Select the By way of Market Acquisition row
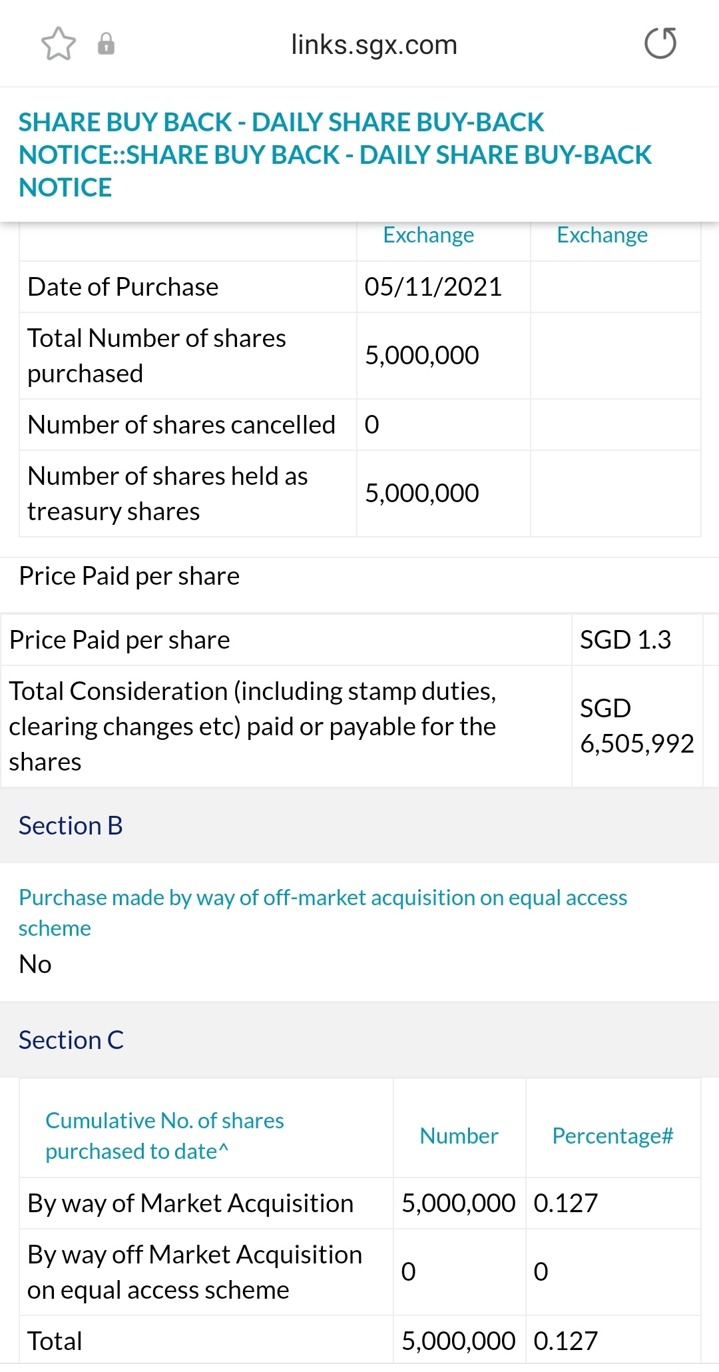The image size is (719, 1372). pos(190,1203)
